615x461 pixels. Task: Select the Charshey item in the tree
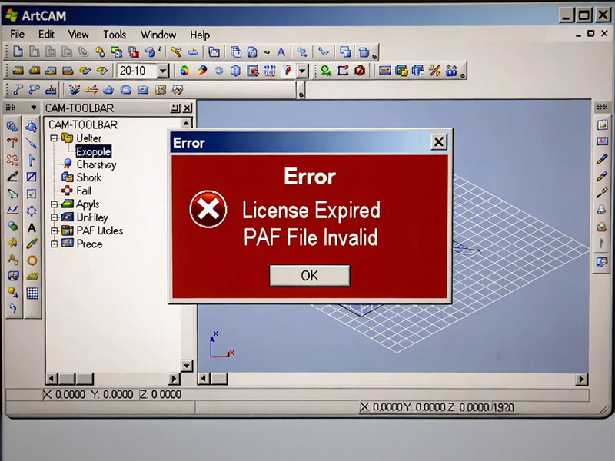[96, 164]
